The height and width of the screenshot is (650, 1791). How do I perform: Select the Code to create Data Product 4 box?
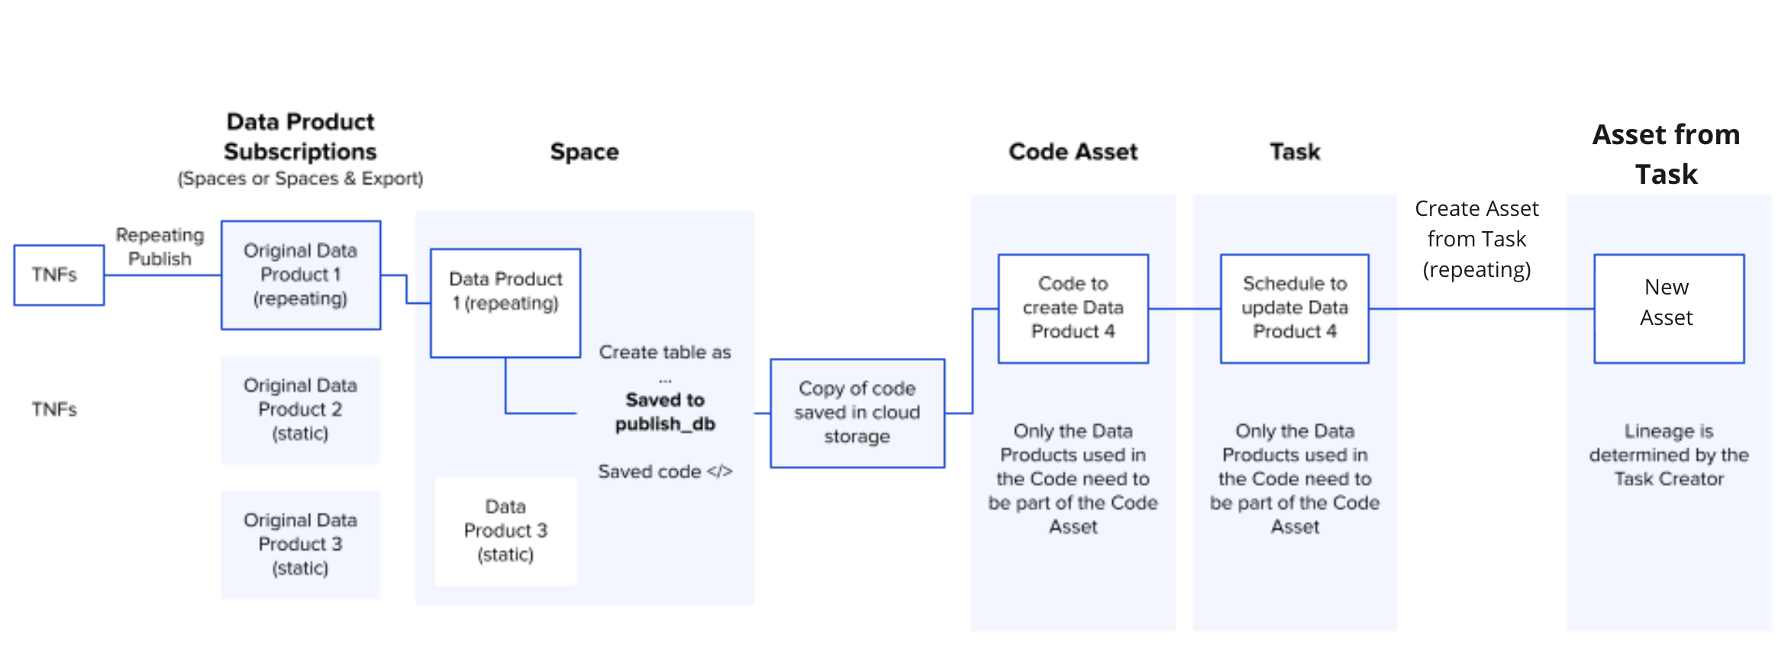click(1073, 308)
